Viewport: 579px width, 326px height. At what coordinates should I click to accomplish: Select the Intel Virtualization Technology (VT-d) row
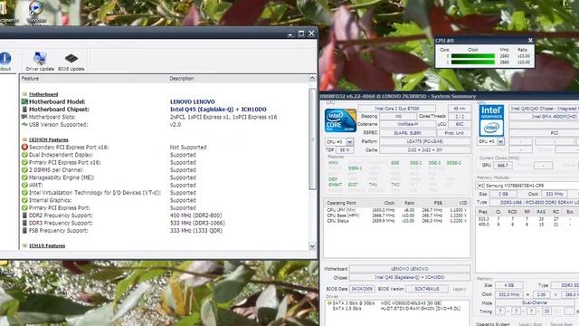165,193
